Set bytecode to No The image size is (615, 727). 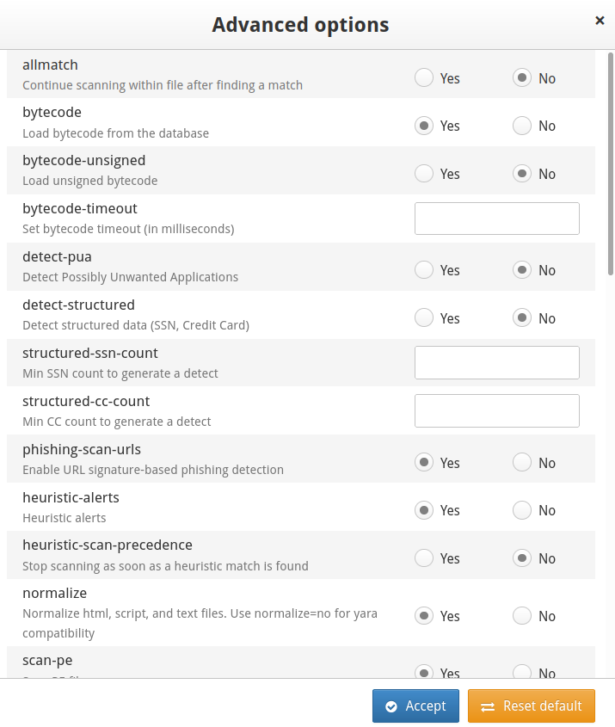point(522,126)
